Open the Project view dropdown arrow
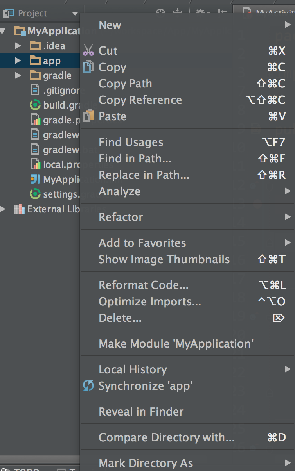 (75, 14)
